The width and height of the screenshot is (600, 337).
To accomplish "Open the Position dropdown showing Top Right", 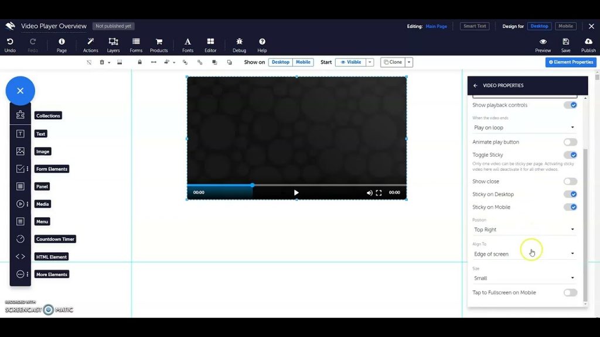I will pos(524,230).
